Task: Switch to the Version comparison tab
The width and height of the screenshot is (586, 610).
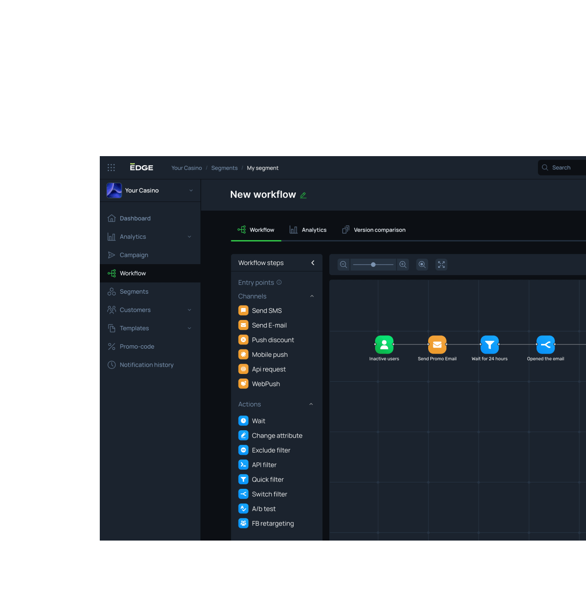Action: 374,230
